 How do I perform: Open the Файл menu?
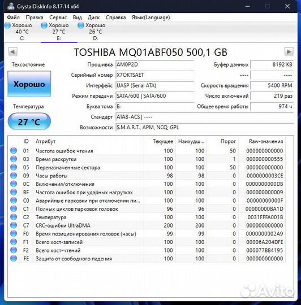pyautogui.click(x=13, y=18)
